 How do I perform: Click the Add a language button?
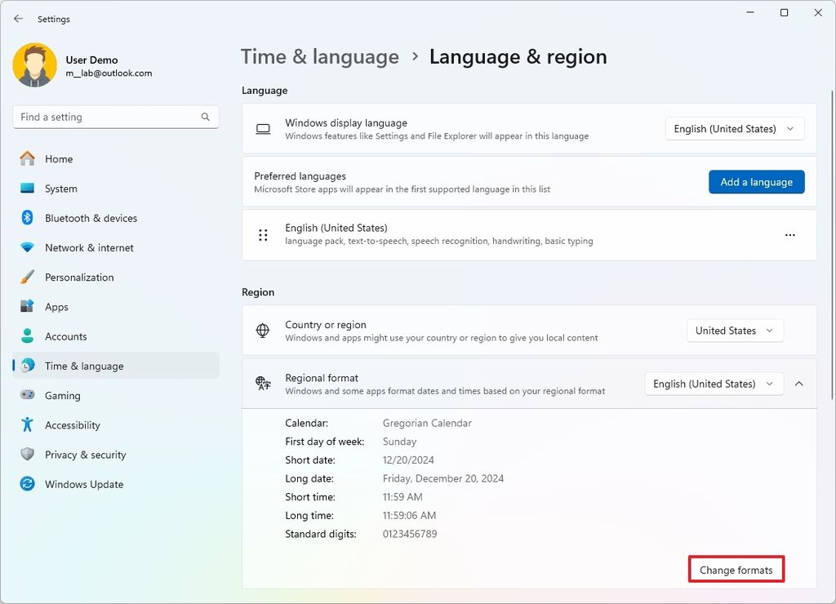pos(756,182)
